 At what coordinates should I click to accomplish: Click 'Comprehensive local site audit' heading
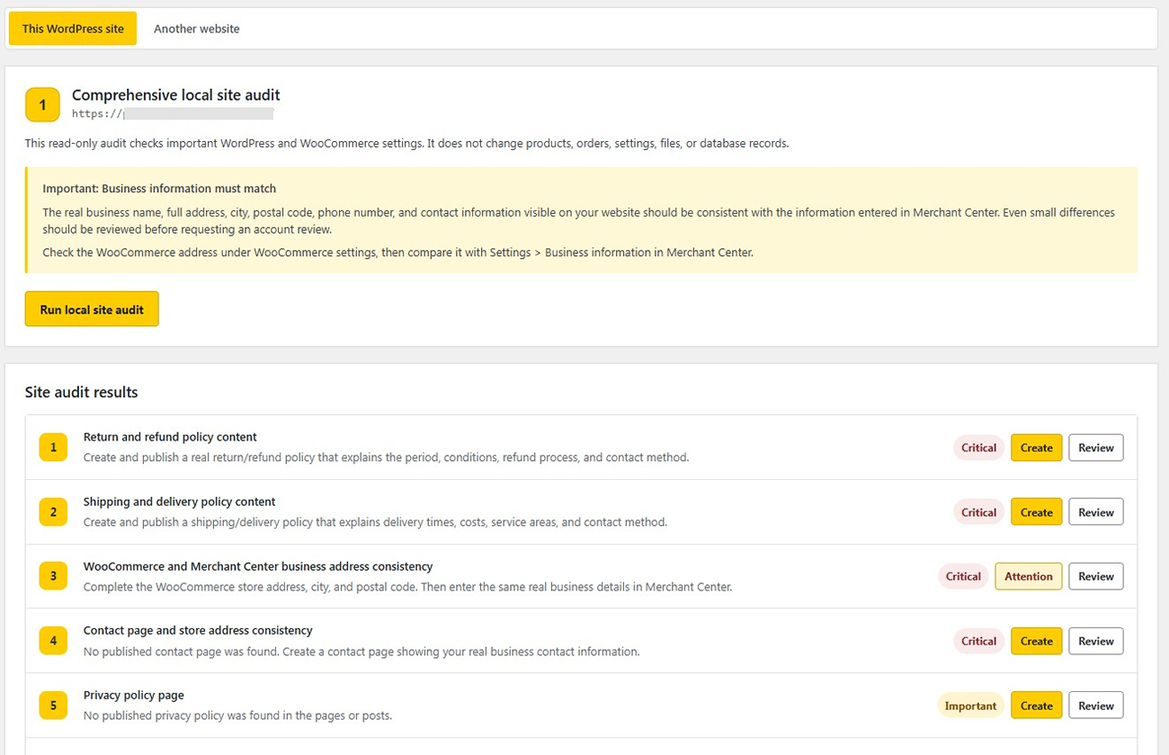point(176,94)
